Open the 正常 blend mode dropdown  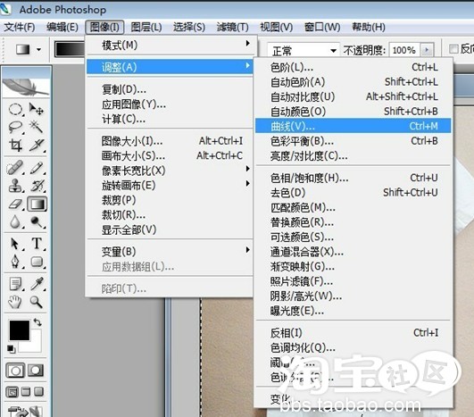click(304, 50)
